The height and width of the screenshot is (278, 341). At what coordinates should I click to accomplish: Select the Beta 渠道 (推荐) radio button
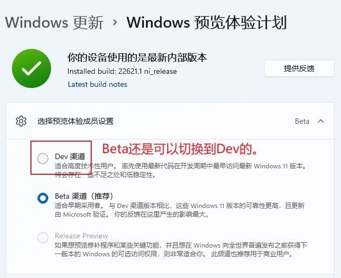click(x=43, y=198)
